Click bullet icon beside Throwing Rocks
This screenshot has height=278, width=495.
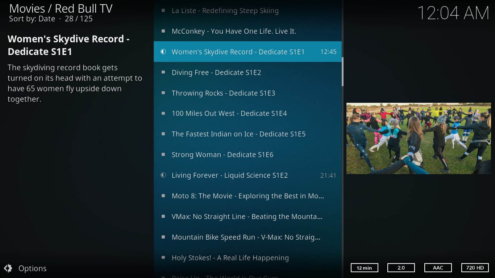click(x=163, y=93)
